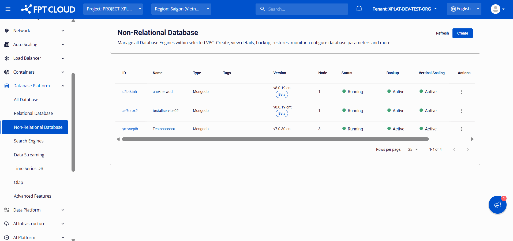Click the search magnifier icon
The height and width of the screenshot is (241, 513).
click(x=263, y=9)
